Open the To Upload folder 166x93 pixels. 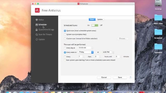coord(158,32)
